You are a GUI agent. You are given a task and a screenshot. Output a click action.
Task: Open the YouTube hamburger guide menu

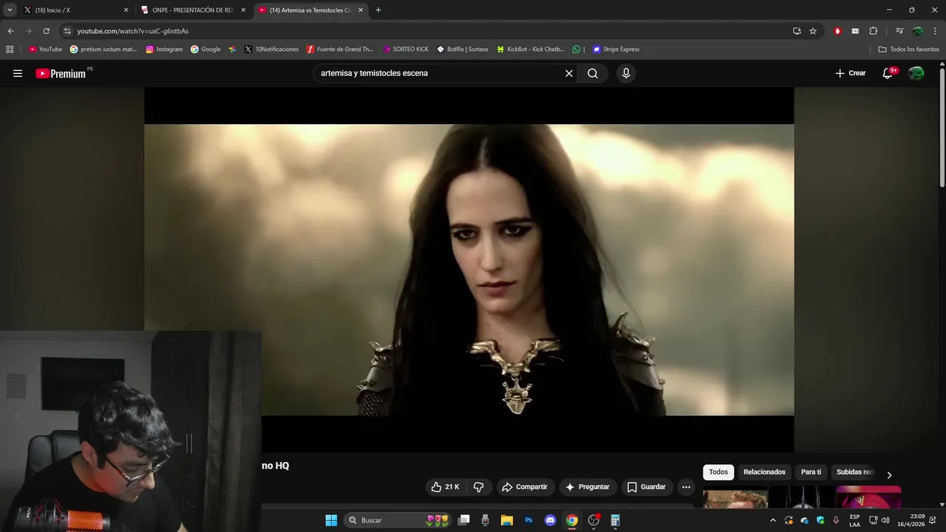18,73
